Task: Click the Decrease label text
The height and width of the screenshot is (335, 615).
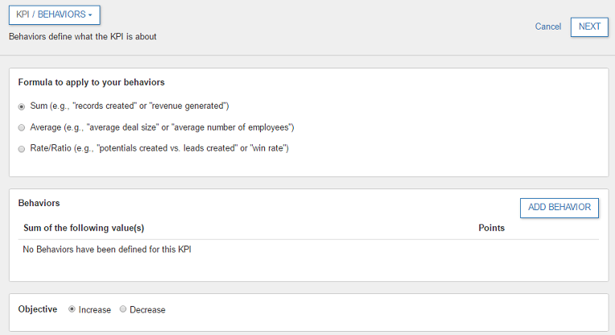Action: pos(147,310)
